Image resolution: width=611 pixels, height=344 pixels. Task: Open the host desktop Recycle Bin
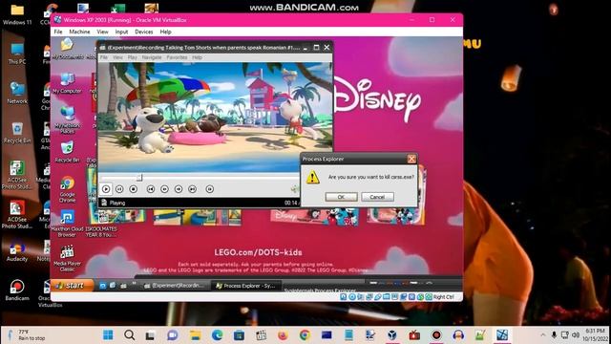click(x=17, y=133)
